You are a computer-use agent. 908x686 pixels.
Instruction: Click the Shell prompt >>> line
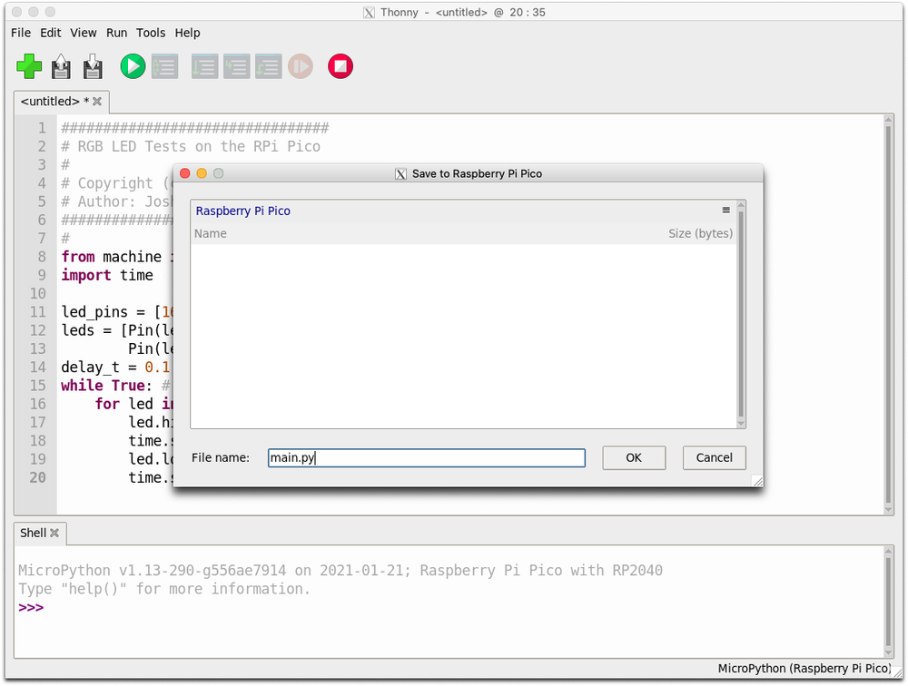pos(31,607)
